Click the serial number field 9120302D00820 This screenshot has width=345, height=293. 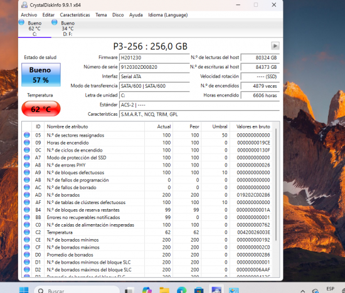point(154,67)
